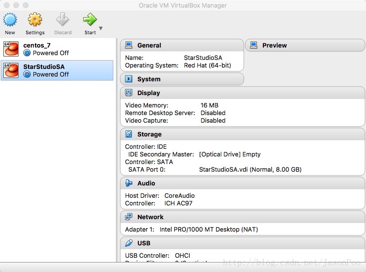Image resolution: width=366 pixels, height=272 pixels.
Task: Click Remote Desktop Server Disabled value
Action: (x=213, y=113)
